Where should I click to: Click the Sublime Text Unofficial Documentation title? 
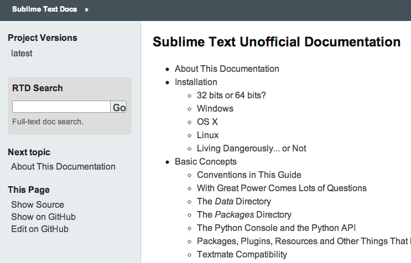pyautogui.click(x=277, y=42)
